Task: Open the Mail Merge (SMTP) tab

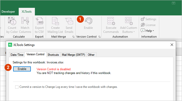Action: tap(73, 55)
